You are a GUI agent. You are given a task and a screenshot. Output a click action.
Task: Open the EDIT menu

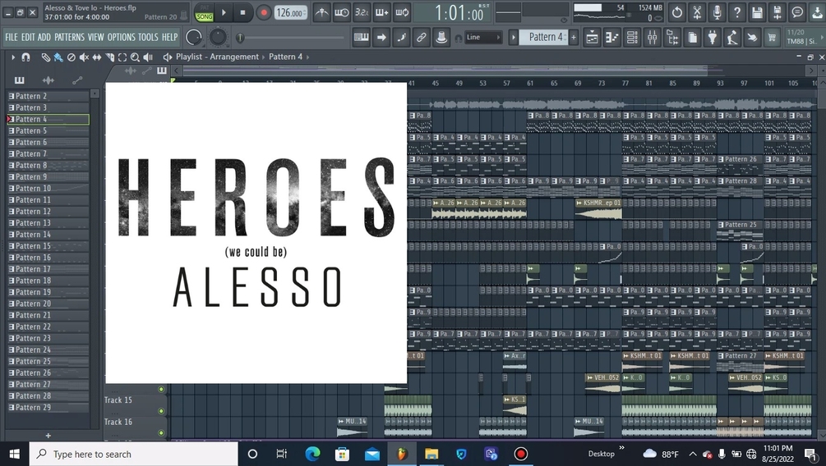(28, 38)
